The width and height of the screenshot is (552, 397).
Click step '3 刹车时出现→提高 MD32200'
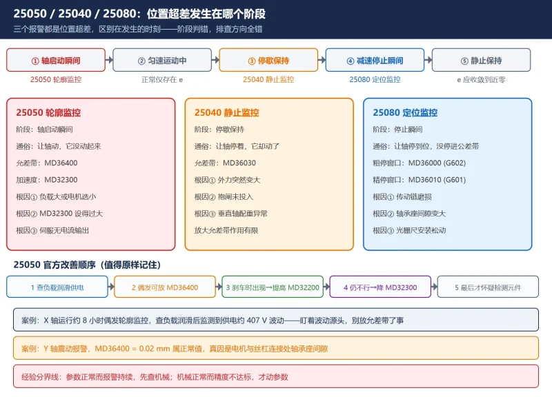point(273,287)
